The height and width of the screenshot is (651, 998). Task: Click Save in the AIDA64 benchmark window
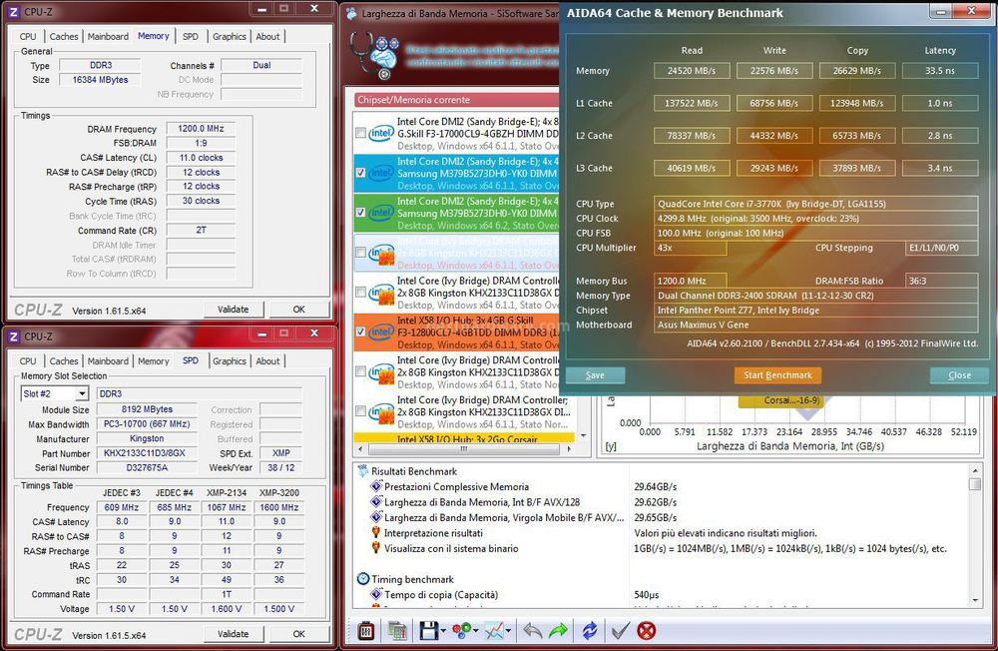pyautogui.click(x=595, y=375)
